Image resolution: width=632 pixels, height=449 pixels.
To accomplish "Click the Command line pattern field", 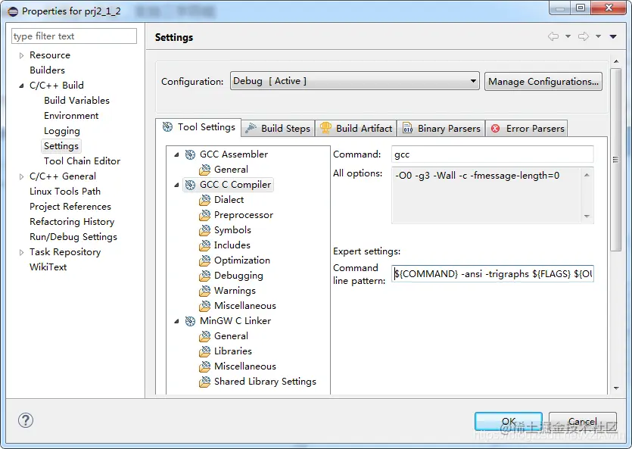I will coord(493,274).
